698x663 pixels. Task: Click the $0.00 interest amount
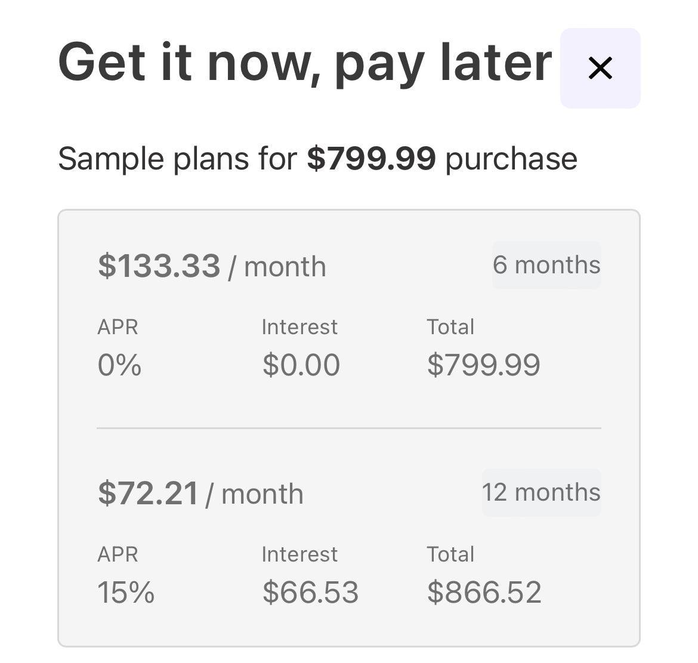301,365
